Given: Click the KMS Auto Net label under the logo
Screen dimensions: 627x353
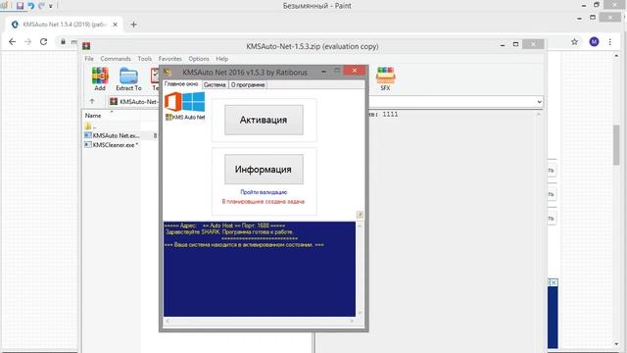Looking at the screenshot, I should (x=185, y=118).
